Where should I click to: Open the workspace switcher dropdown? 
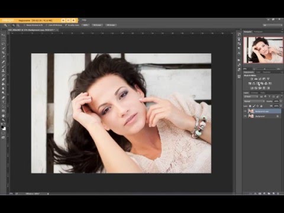(x=273, y=25)
